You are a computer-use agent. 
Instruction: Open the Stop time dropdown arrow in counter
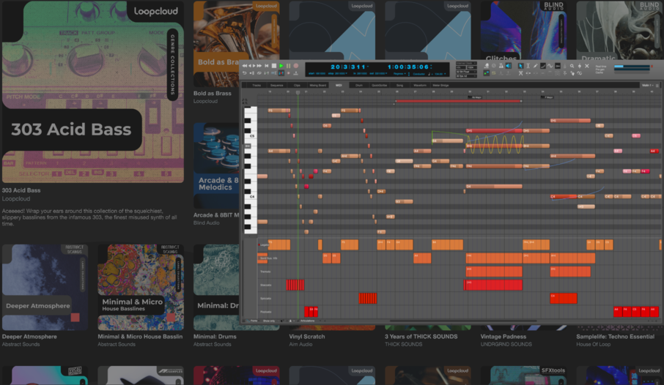click(x=347, y=73)
